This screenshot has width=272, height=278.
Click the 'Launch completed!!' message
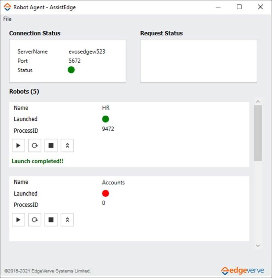point(37,161)
